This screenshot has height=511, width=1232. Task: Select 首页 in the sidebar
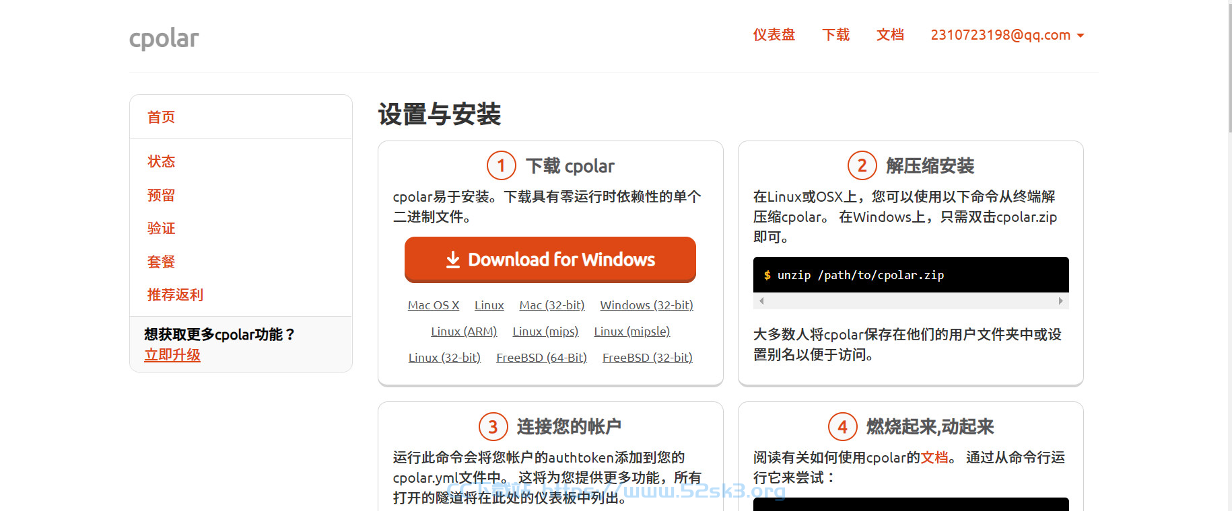(162, 117)
